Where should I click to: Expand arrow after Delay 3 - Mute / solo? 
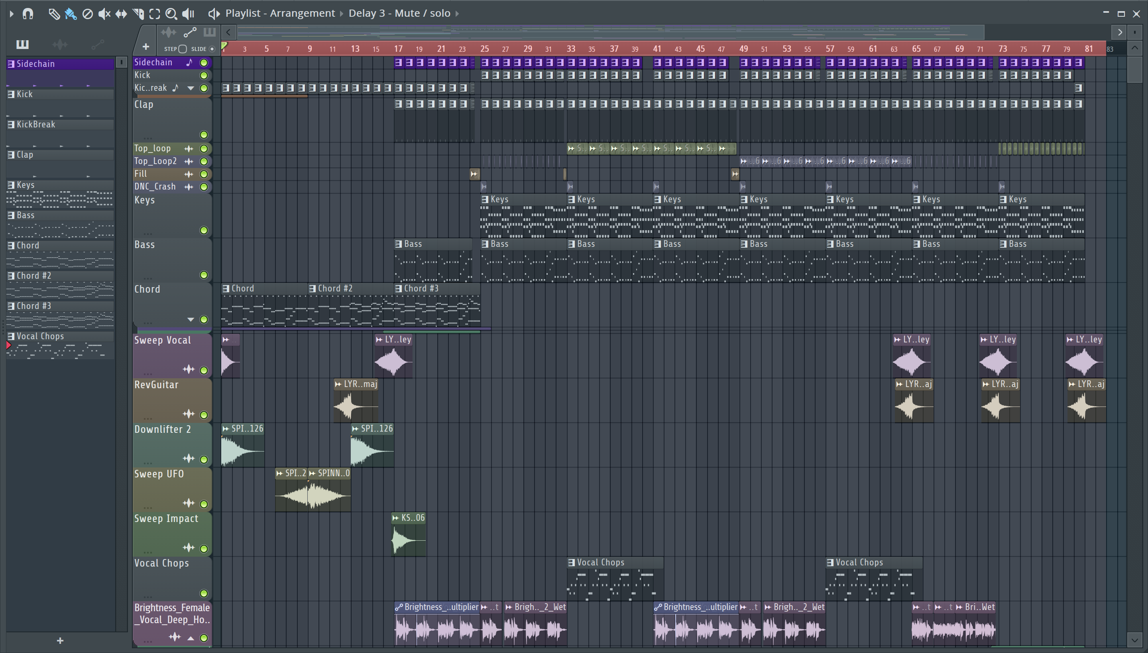click(x=457, y=14)
